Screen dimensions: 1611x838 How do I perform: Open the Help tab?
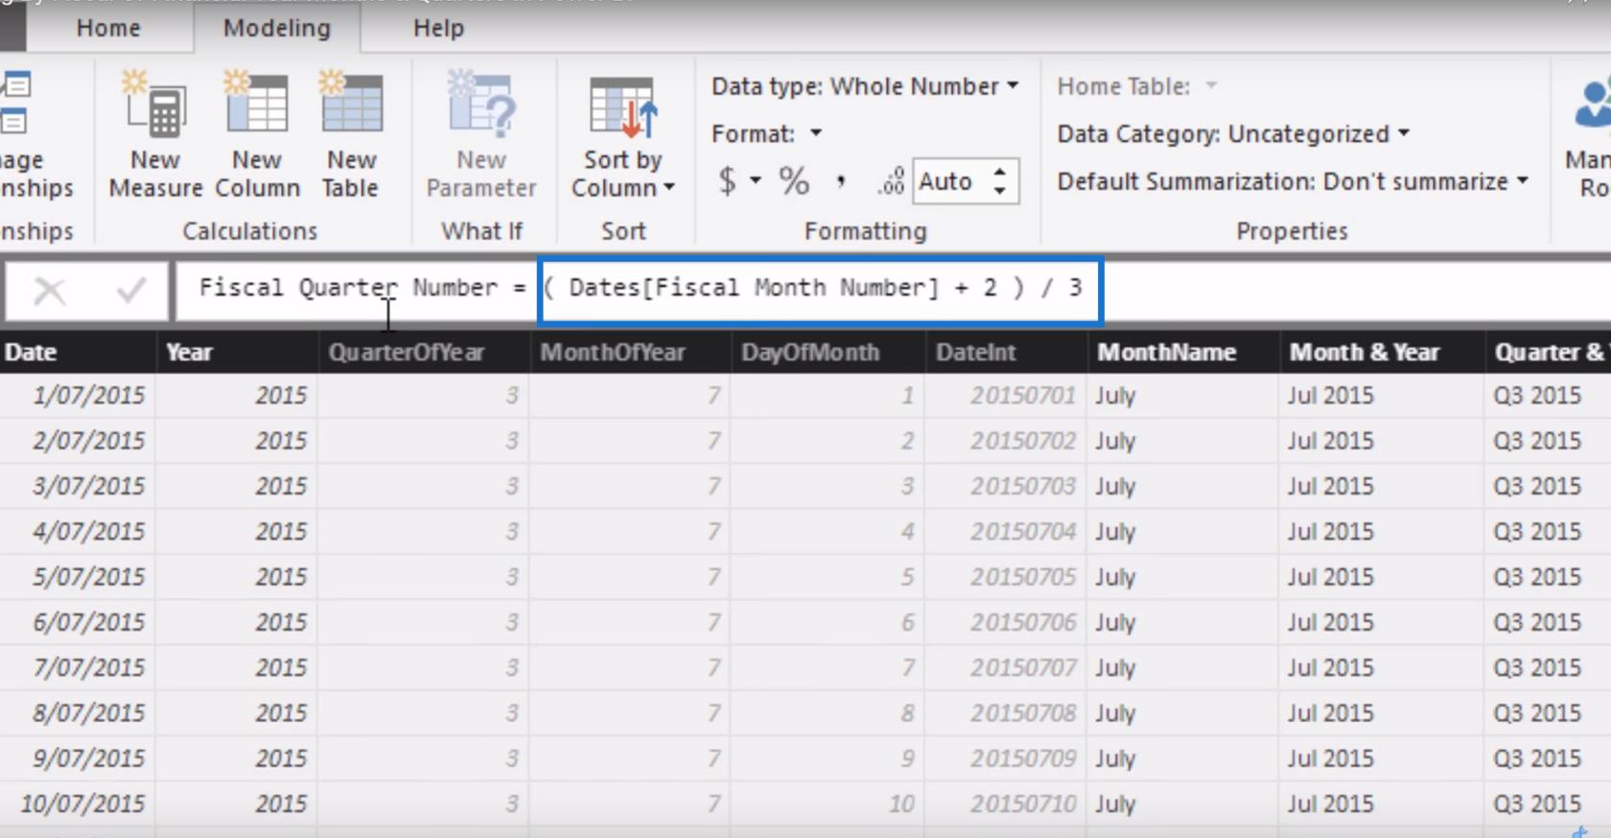(438, 28)
